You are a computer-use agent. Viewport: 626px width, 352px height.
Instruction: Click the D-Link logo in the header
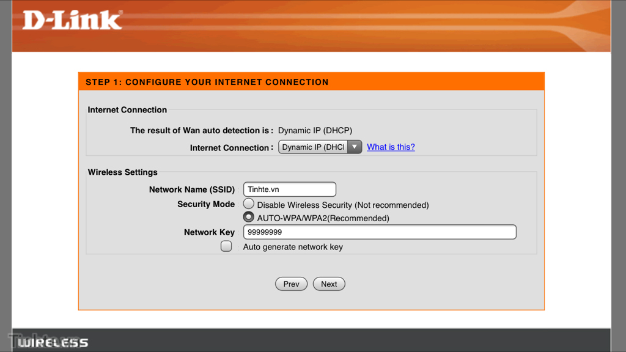coord(72,20)
